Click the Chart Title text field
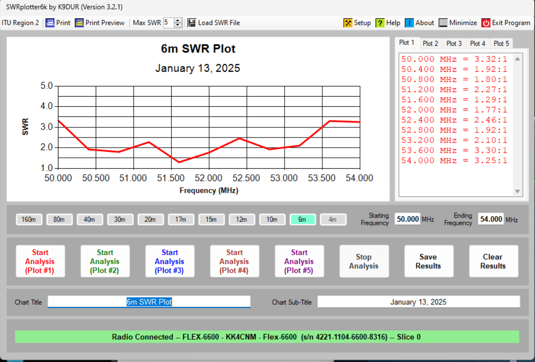535x362 pixels. pyautogui.click(x=149, y=302)
